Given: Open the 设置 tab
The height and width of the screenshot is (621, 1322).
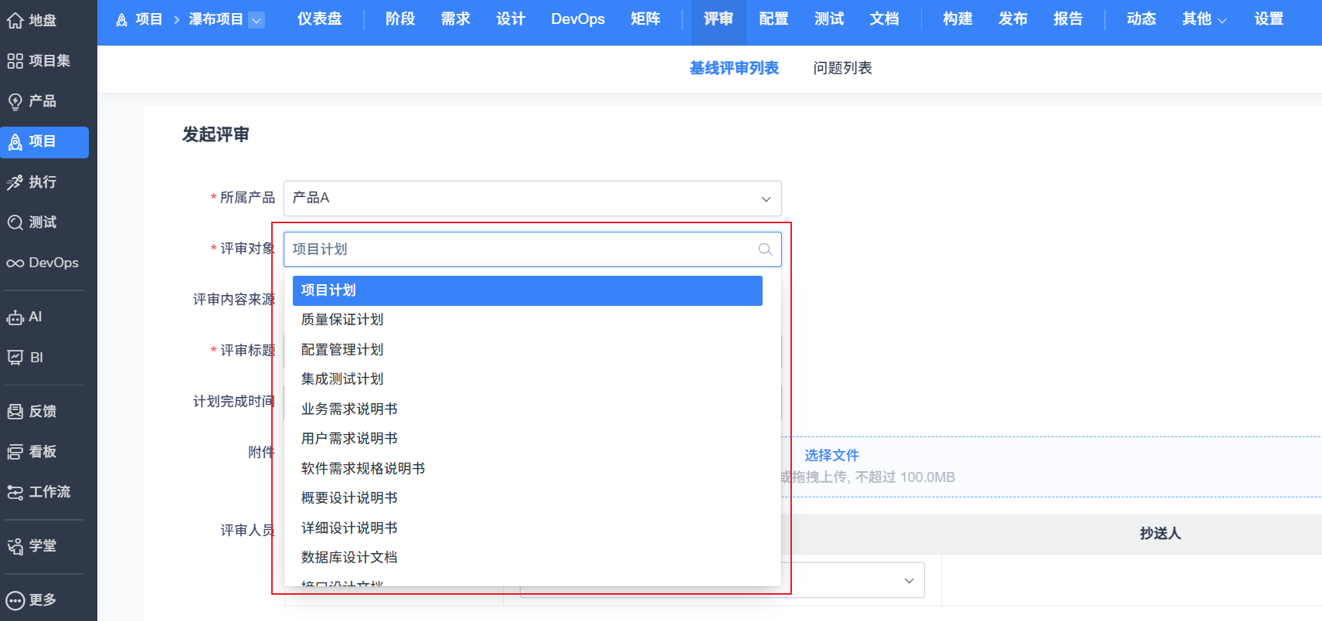Looking at the screenshot, I should 1269,19.
